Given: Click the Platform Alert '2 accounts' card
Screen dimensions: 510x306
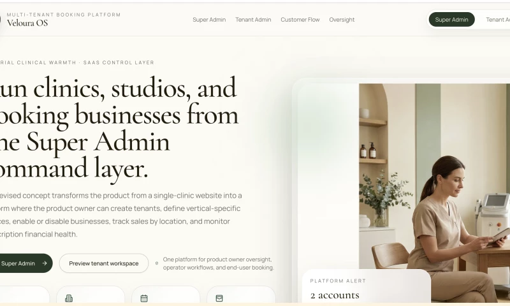Looking at the screenshot, I should (x=366, y=286).
